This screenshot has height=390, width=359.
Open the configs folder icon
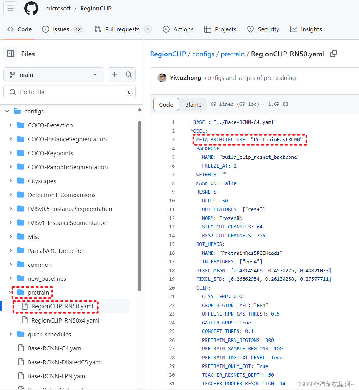click(x=17, y=111)
